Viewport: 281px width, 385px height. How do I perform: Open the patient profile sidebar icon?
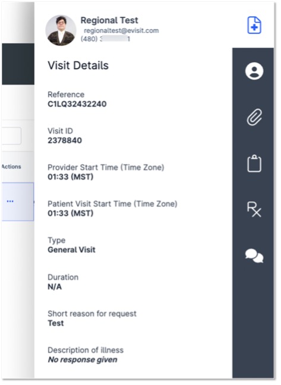point(254,71)
